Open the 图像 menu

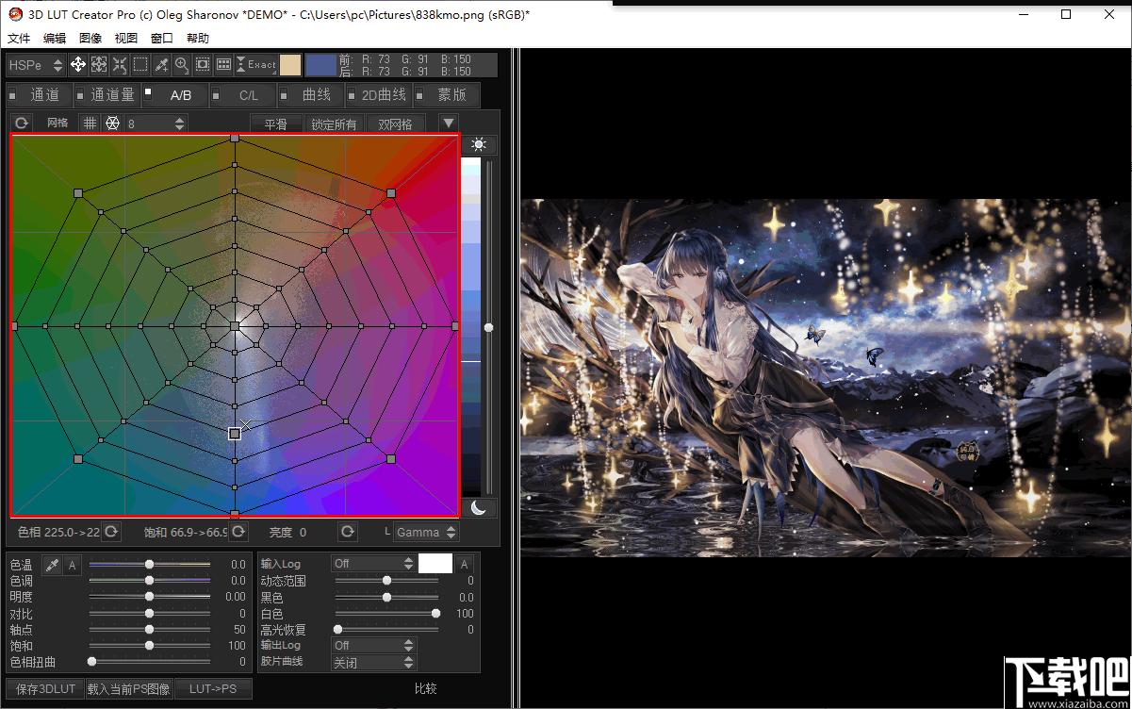coord(90,39)
